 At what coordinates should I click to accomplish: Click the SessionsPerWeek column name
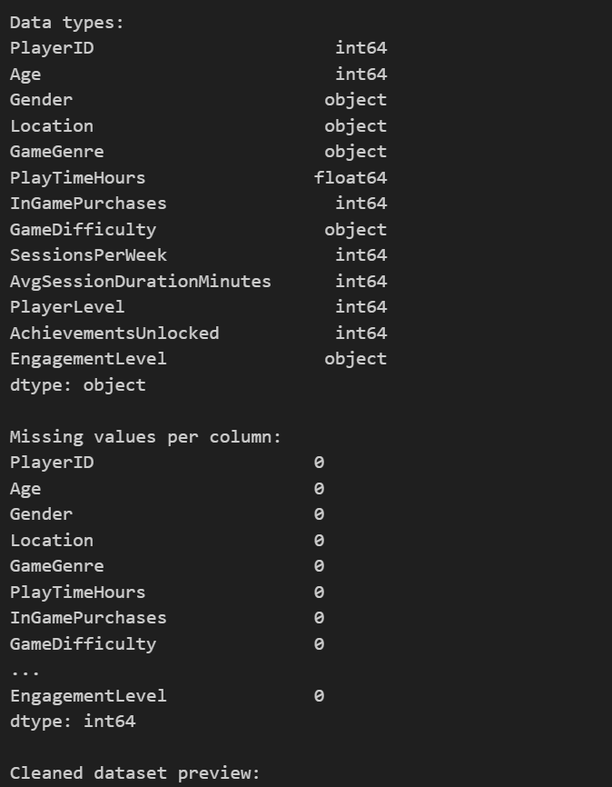coord(88,255)
